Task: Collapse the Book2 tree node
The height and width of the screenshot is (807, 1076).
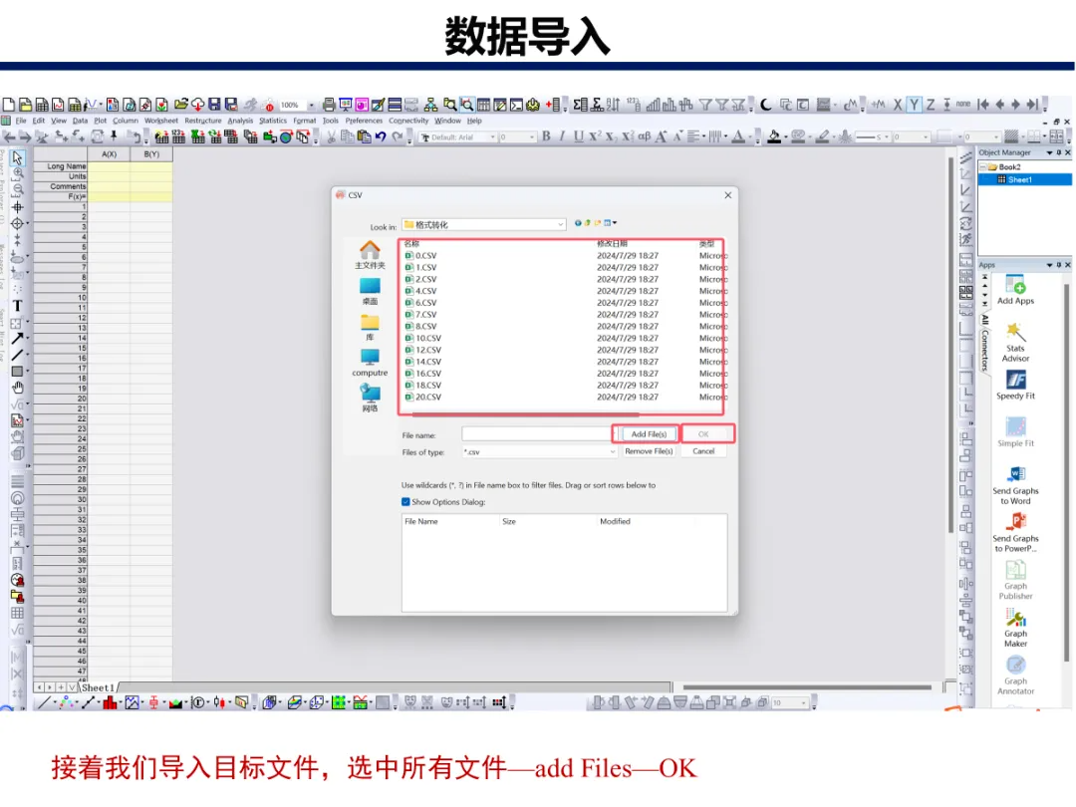Action: coord(982,166)
